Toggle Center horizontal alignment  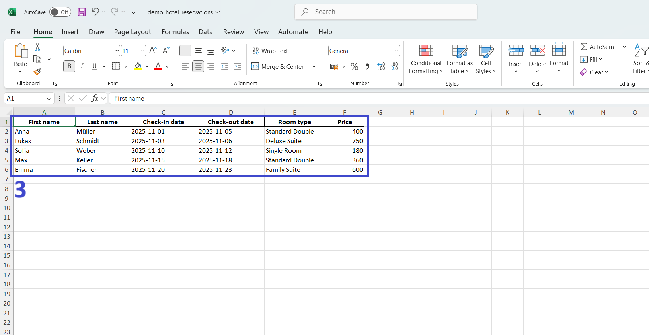tap(198, 66)
